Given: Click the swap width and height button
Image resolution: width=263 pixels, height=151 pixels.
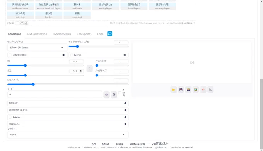Looking at the screenshot, I should [x=90, y=68].
